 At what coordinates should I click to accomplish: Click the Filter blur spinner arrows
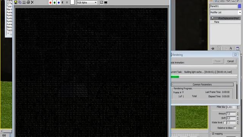238,107
